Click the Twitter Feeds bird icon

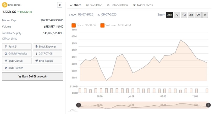[134, 5]
